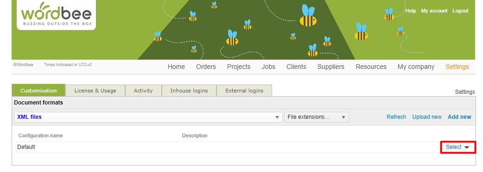This screenshot has height=172, width=483.
Task: Go to the Inhouse logins tab
Action: pyautogui.click(x=189, y=91)
